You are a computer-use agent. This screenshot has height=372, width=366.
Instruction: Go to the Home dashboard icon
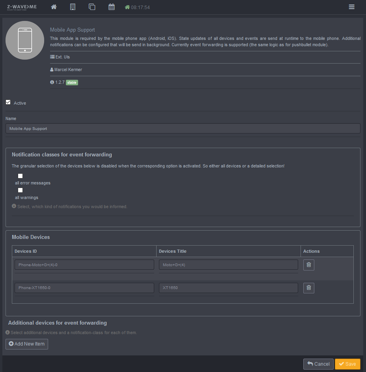(x=54, y=7)
